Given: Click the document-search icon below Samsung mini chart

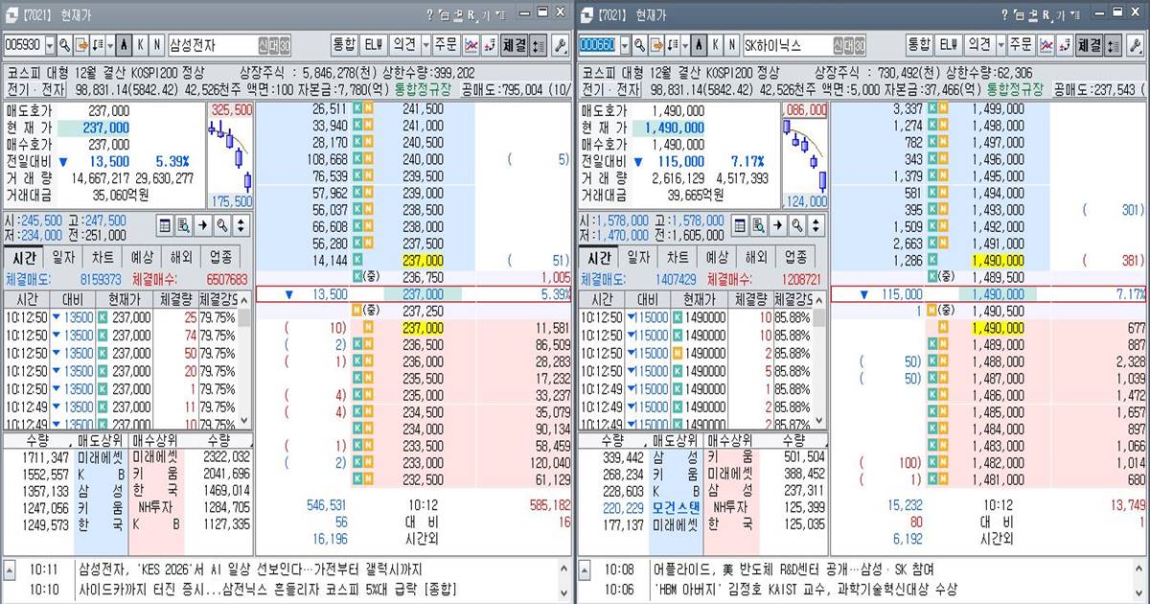Looking at the screenshot, I should 182,225.
